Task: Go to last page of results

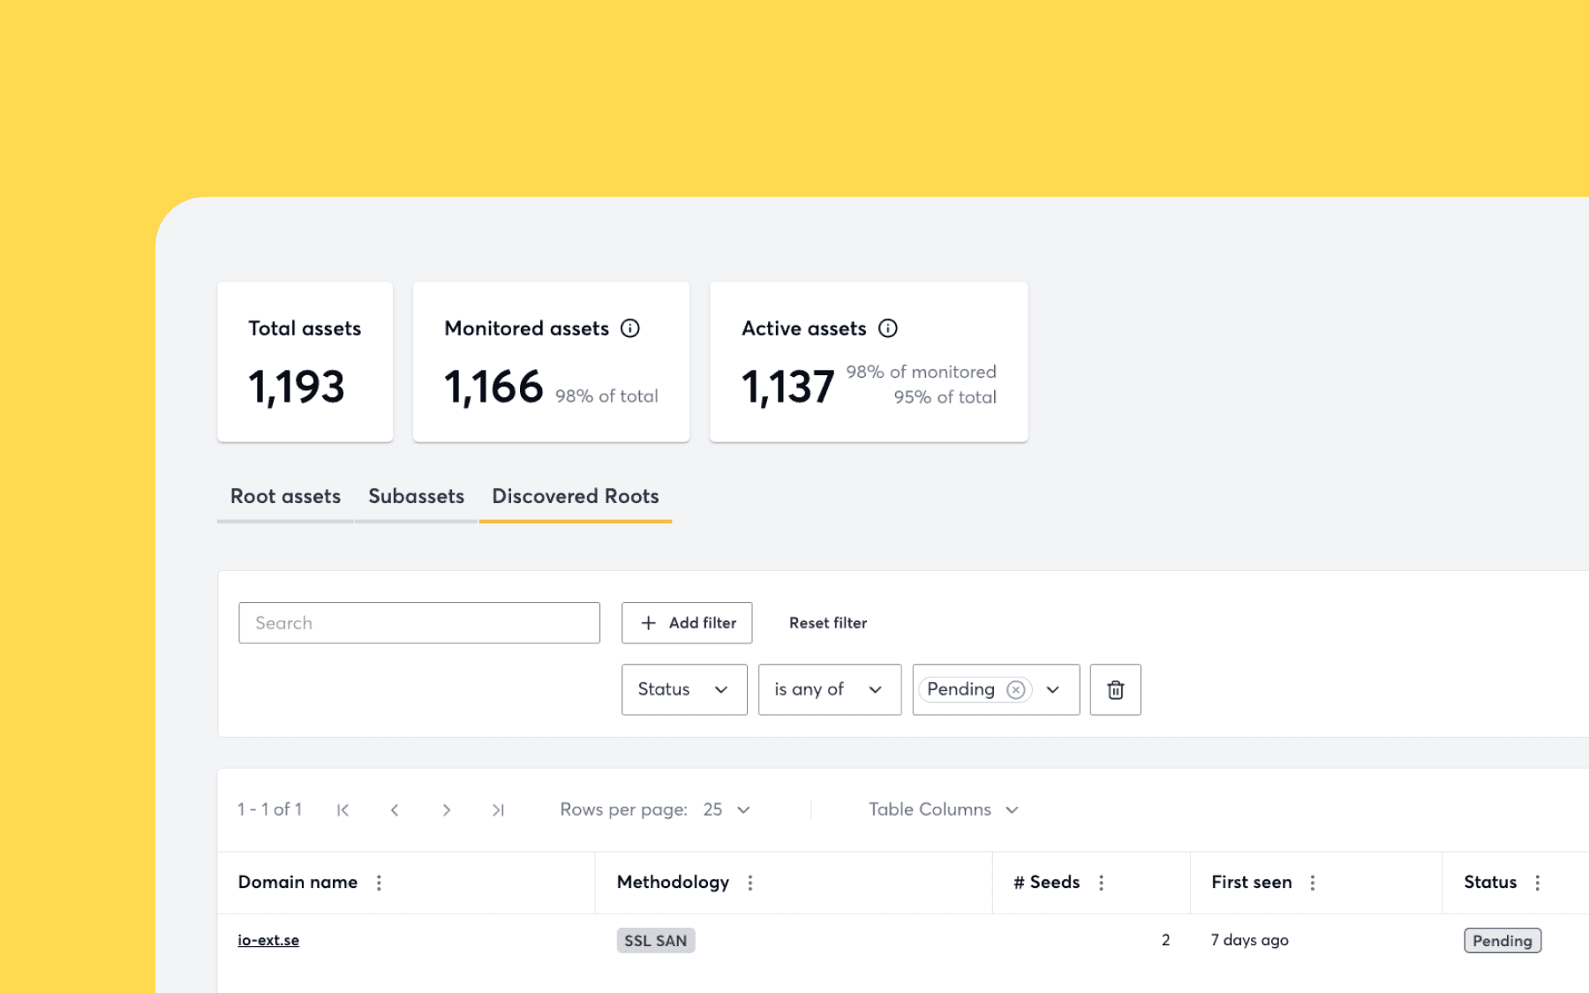Action: [x=498, y=809]
